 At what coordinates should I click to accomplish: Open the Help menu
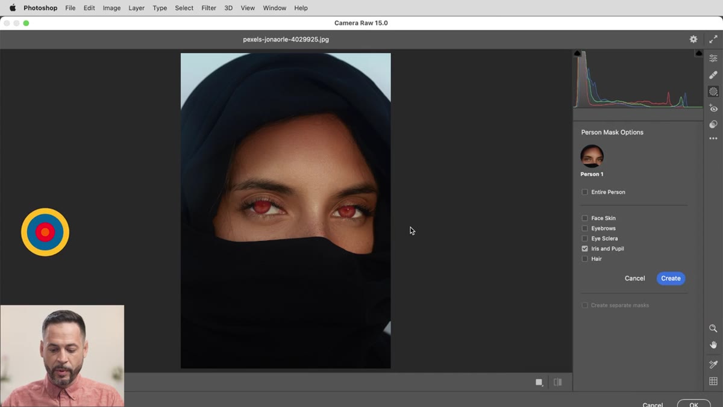(301, 8)
